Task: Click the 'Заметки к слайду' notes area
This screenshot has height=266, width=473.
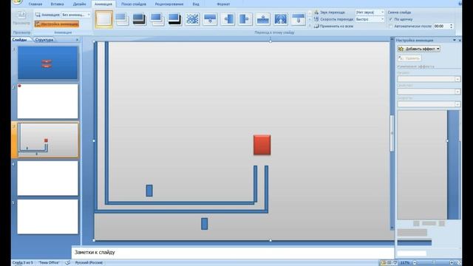Action: click(x=233, y=252)
